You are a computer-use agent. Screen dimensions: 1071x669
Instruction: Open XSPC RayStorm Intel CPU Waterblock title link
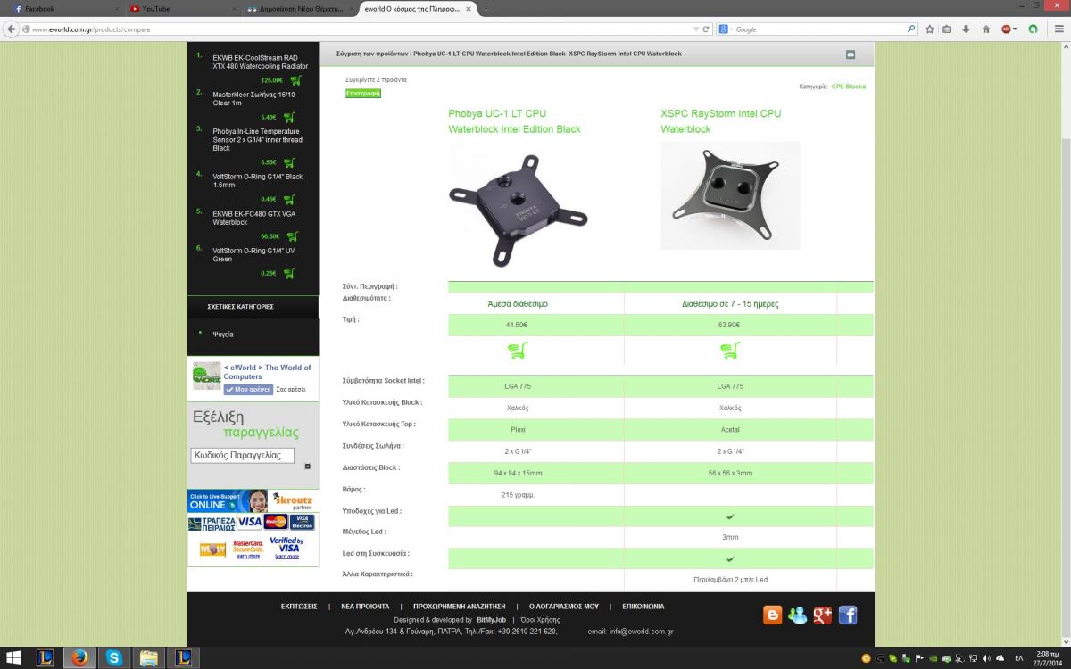pos(721,121)
